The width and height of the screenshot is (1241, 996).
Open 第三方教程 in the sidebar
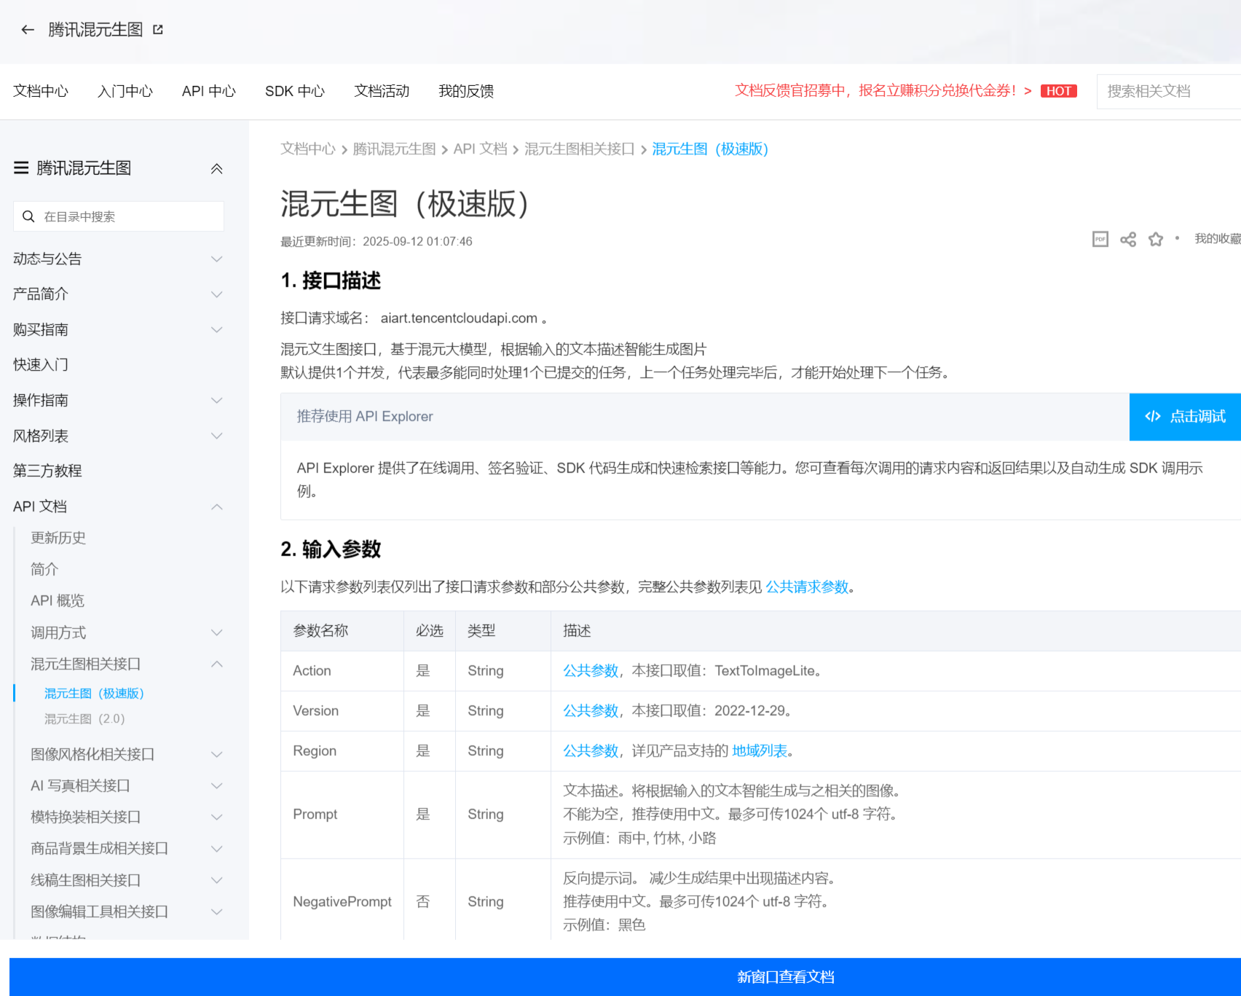(x=47, y=471)
